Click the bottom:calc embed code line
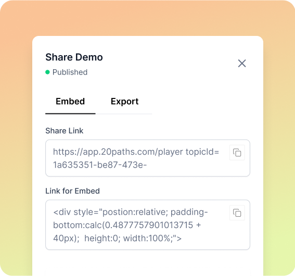Image resolution: width=295 pixels, height=276 pixels. coord(127,225)
